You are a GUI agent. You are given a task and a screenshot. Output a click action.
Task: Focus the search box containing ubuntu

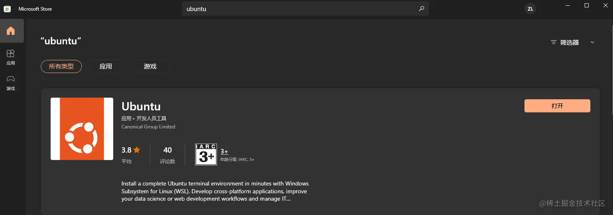coord(305,9)
